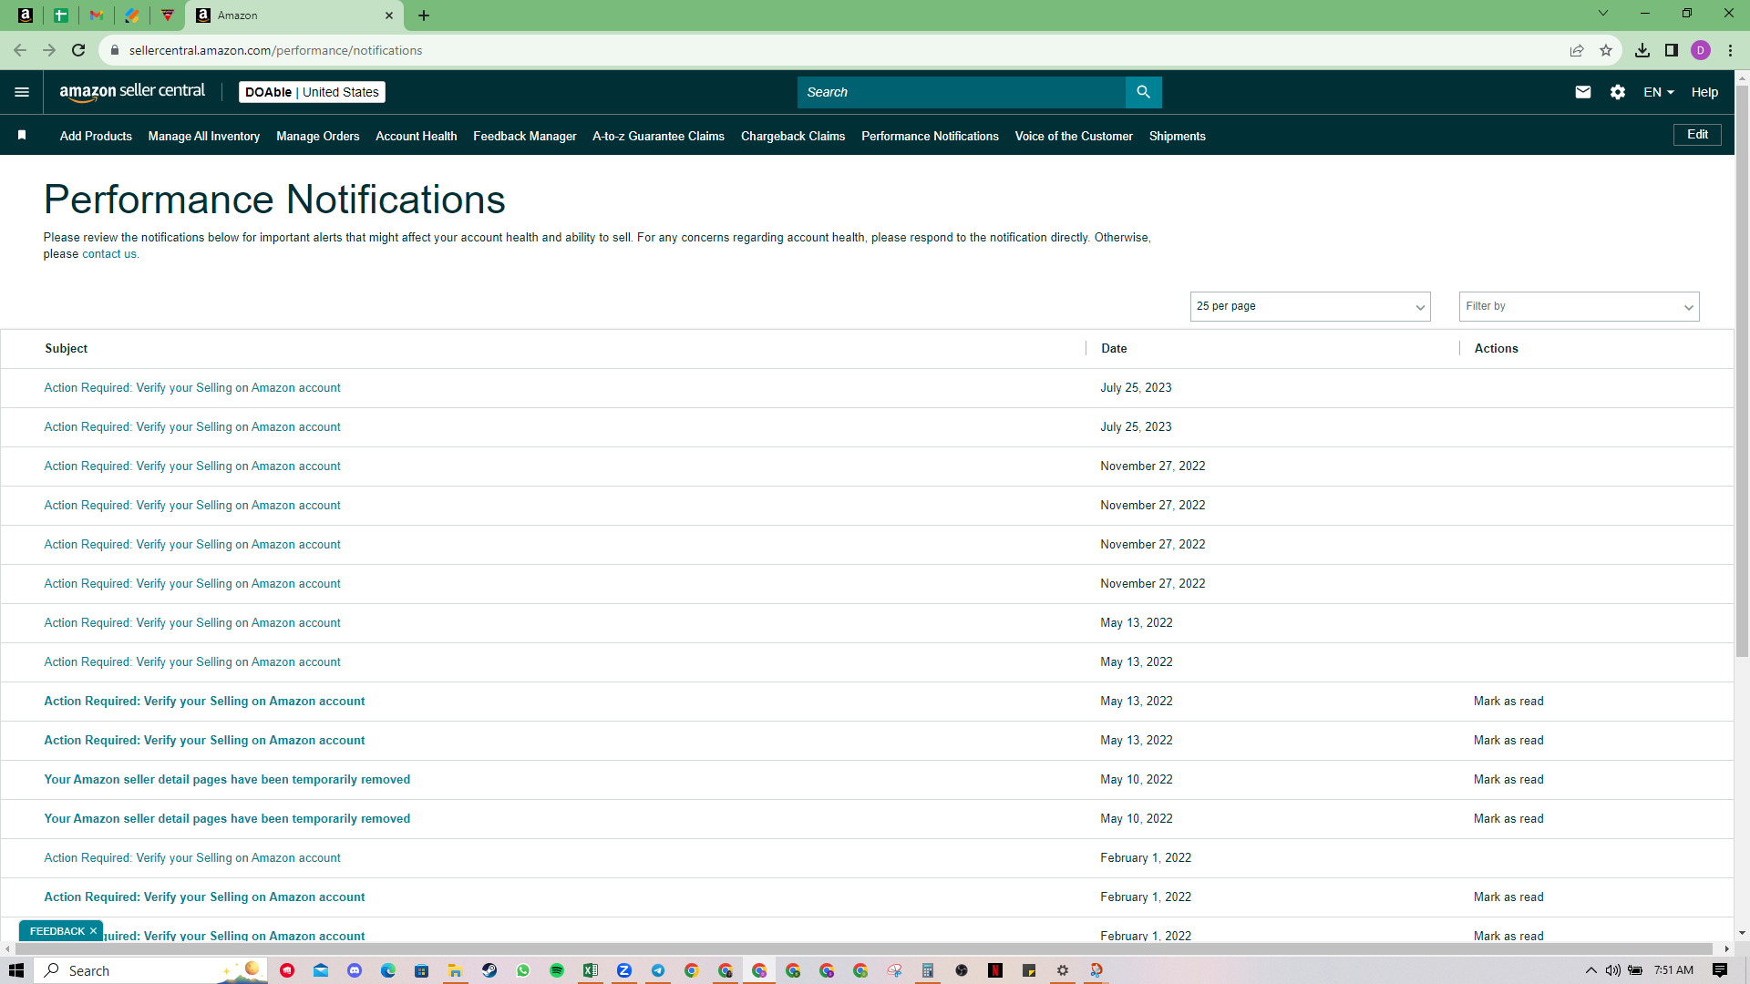Open a new tab with the plus button
1750x984 pixels.
tap(424, 15)
